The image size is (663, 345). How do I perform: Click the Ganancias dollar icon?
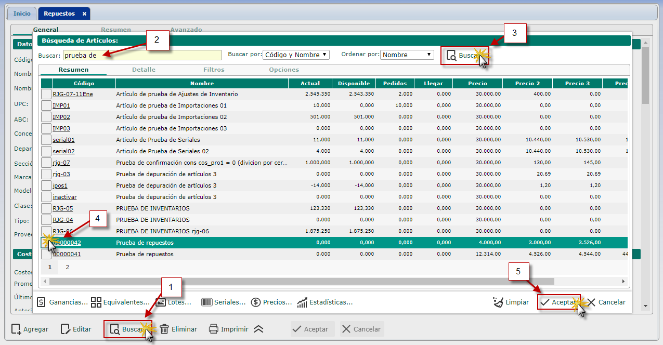tap(42, 302)
